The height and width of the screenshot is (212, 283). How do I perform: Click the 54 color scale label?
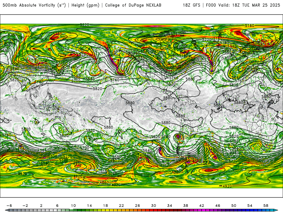pos(250,206)
